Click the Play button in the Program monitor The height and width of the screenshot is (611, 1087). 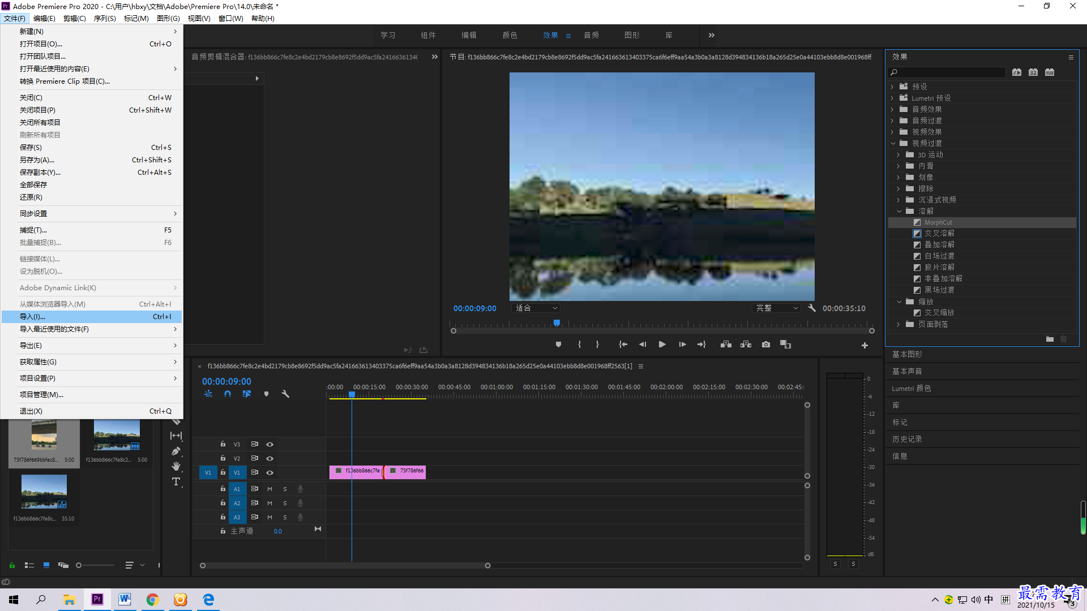point(662,345)
